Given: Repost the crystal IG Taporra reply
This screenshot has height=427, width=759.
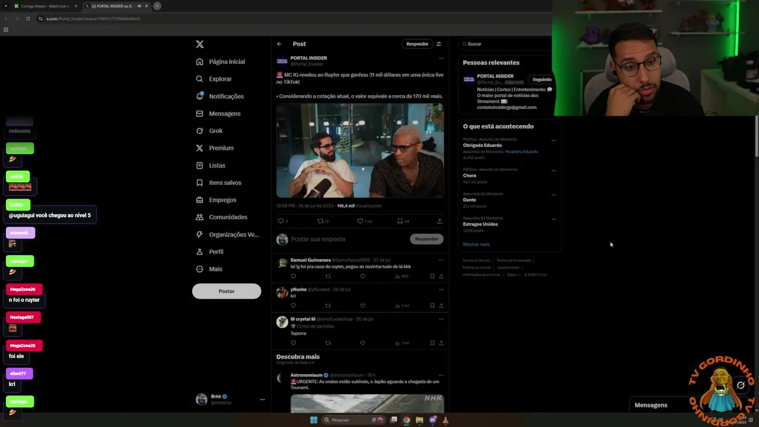Looking at the screenshot, I should (328, 343).
